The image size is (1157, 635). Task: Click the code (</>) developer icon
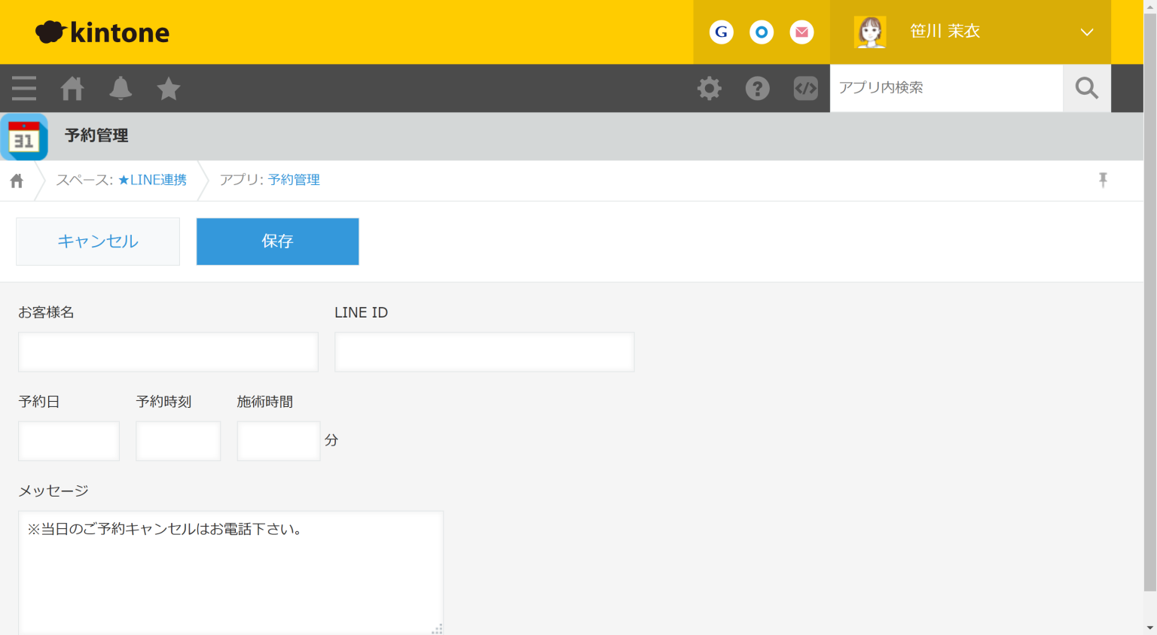805,88
